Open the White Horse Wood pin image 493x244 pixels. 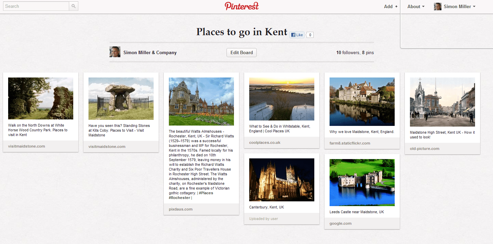tap(41, 98)
